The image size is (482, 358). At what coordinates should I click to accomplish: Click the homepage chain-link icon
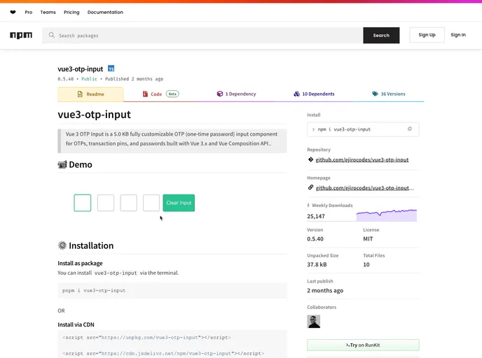pyautogui.click(x=310, y=187)
